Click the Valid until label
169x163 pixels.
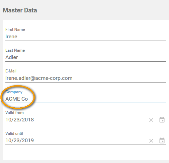click(14, 133)
